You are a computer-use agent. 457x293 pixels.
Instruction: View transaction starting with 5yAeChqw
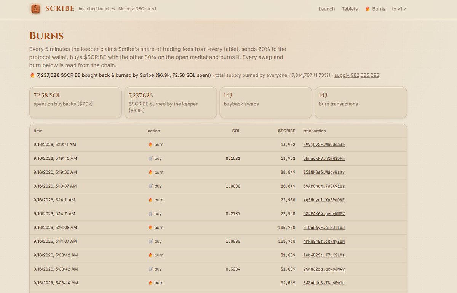point(324,186)
